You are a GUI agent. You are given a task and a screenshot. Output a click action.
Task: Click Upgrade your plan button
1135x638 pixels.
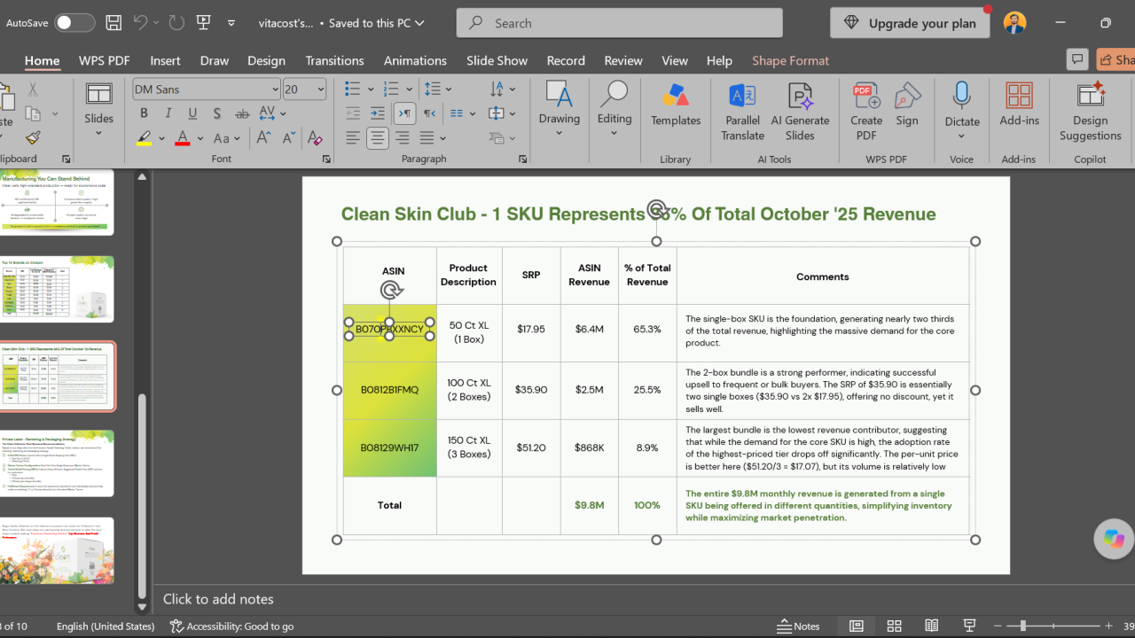coord(910,23)
